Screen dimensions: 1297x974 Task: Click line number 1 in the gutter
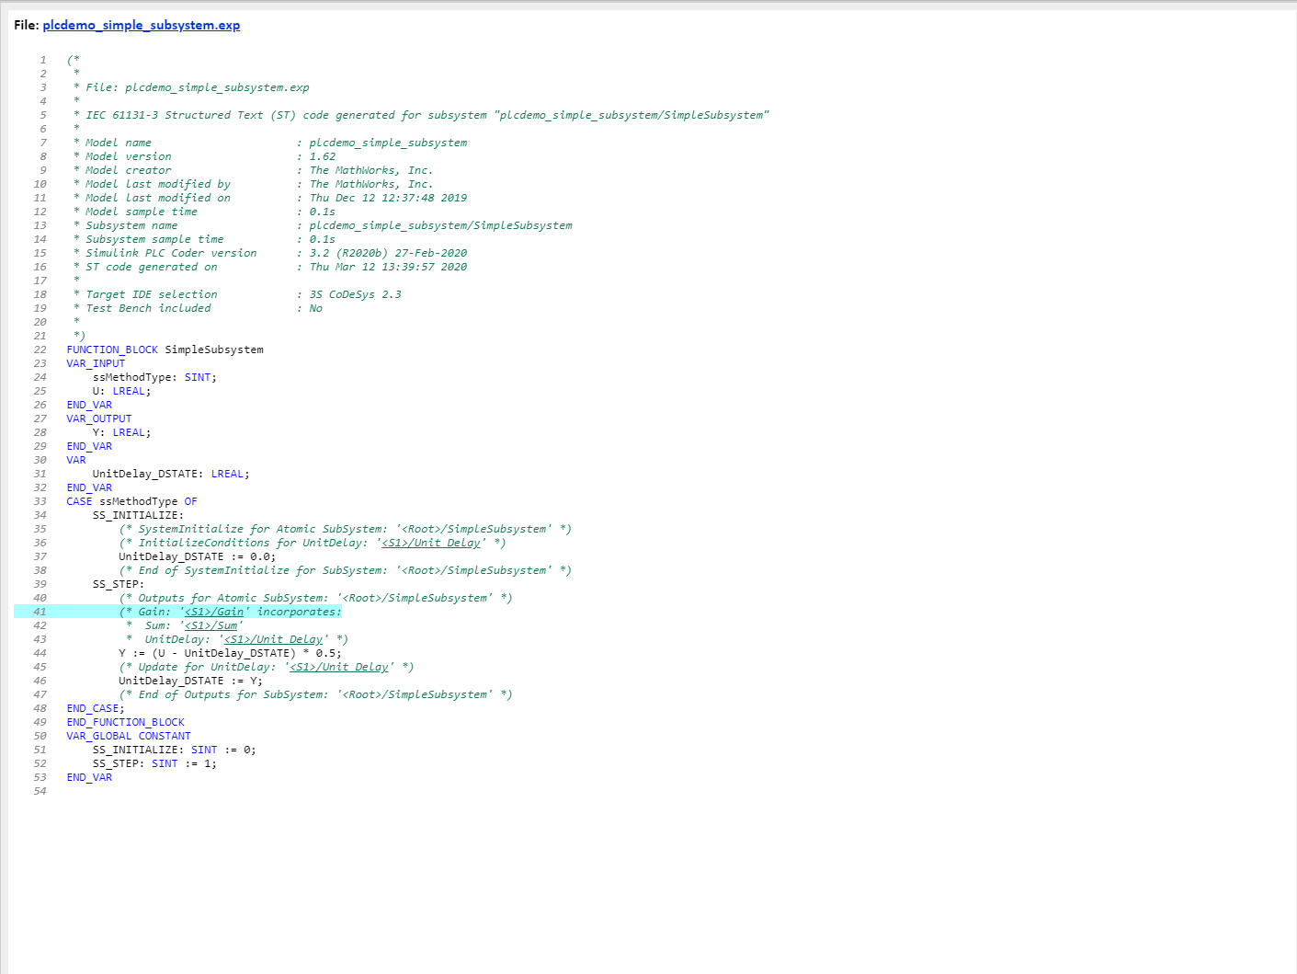[x=42, y=60]
